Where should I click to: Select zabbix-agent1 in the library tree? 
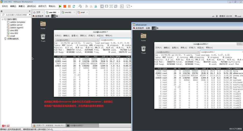(16, 28)
